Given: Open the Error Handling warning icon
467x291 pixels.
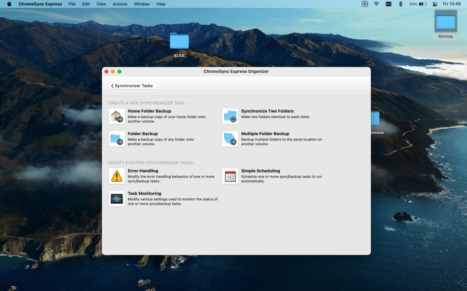Looking at the screenshot, I should [116, 176].
